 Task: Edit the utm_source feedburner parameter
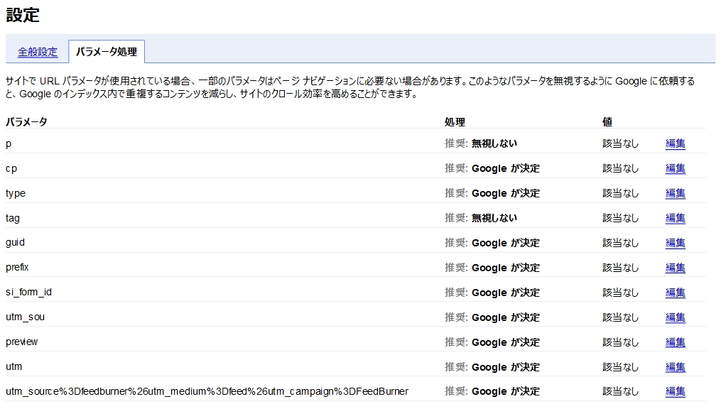[675, 391]
